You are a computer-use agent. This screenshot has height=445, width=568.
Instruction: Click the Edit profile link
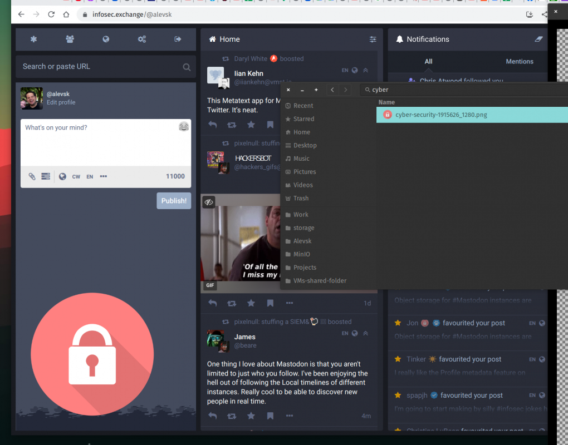click(61, 102)
